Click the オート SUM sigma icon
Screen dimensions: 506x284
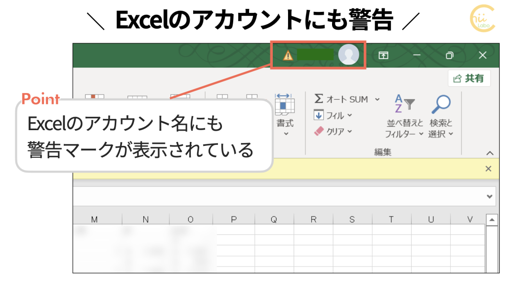pos(319,99)
